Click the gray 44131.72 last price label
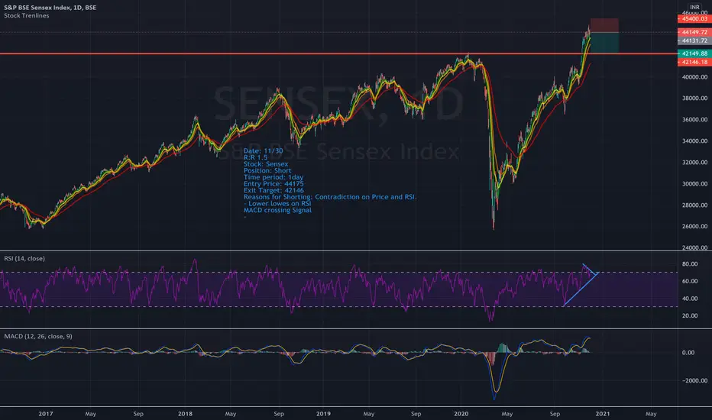The height and width of the screenshot is (420, 712). click(694, 40)
